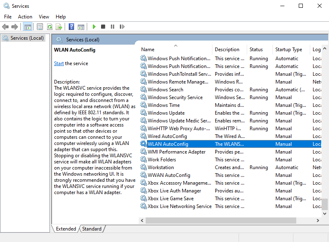Sort by the Description column header
The width and height of the screenshot is (329, 242).
point(230,49)
